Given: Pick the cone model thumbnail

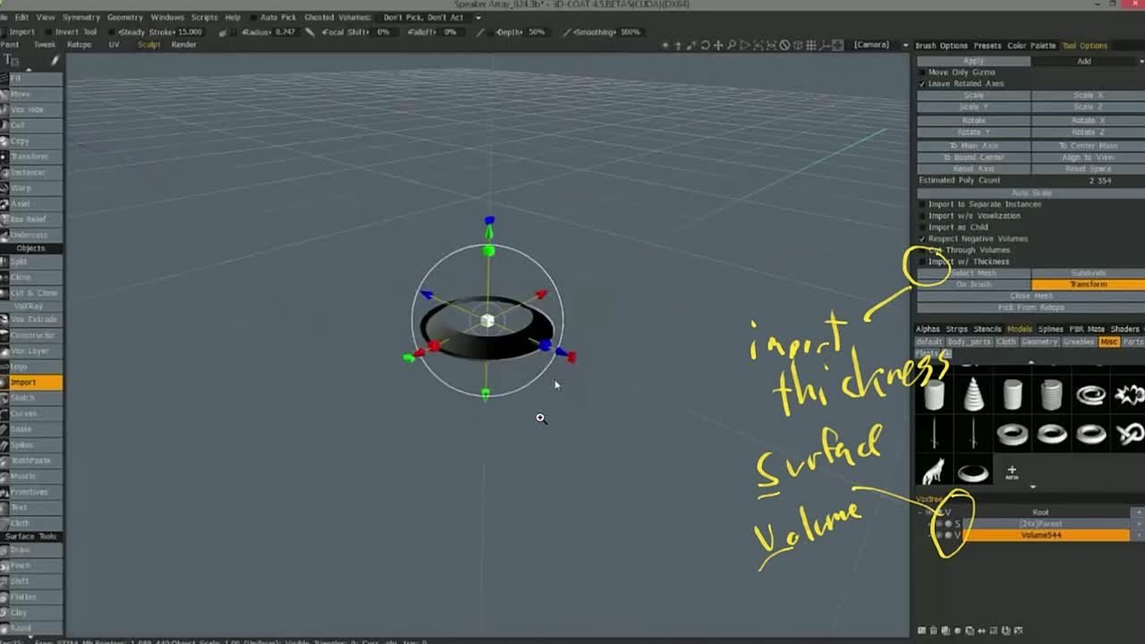Looking at the screenshot, I should tap(973, 394).
